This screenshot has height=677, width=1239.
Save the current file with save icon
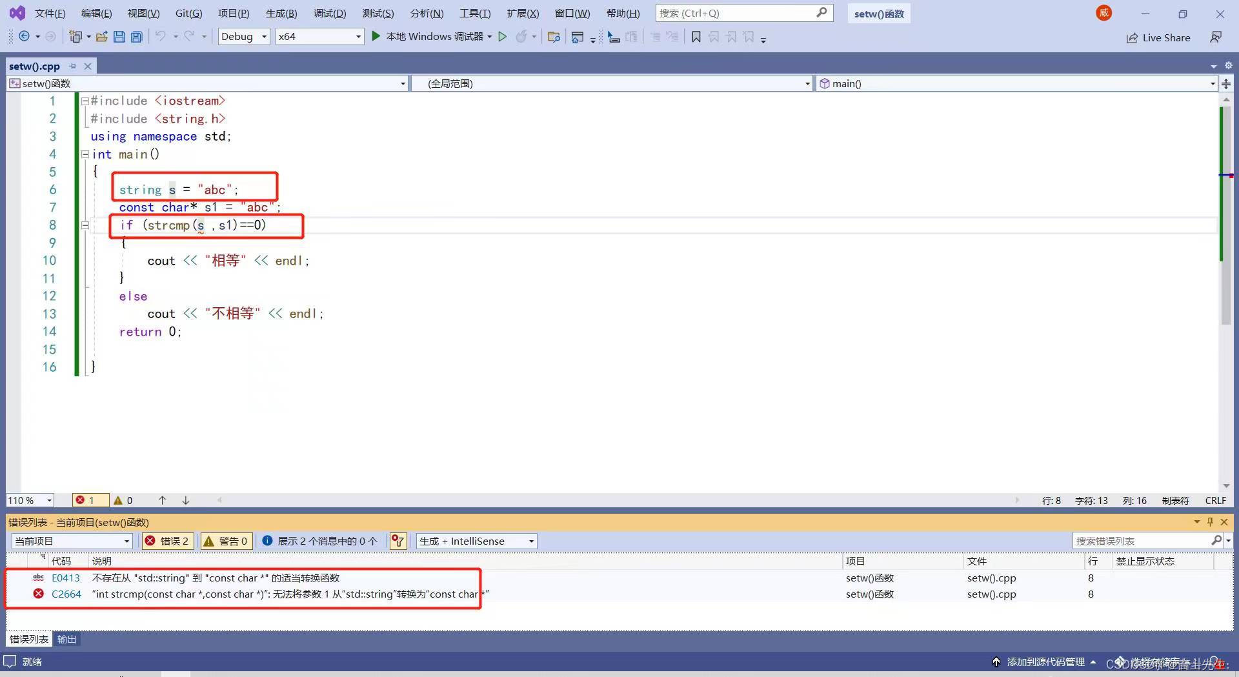119,37
